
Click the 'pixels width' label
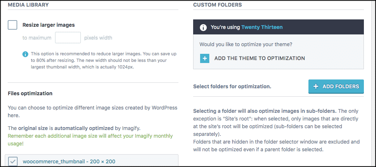click(98, 38)
